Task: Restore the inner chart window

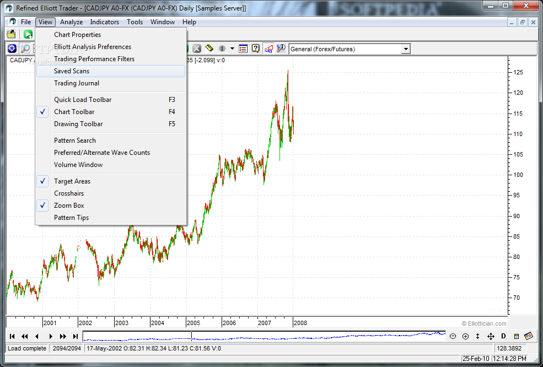Action: point(523,22)
